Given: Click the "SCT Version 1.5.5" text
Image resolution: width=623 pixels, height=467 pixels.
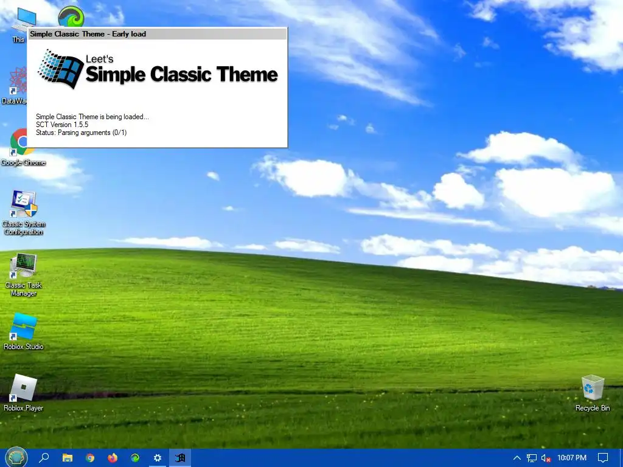Looking at the screenshot, I should coord(62,125).
